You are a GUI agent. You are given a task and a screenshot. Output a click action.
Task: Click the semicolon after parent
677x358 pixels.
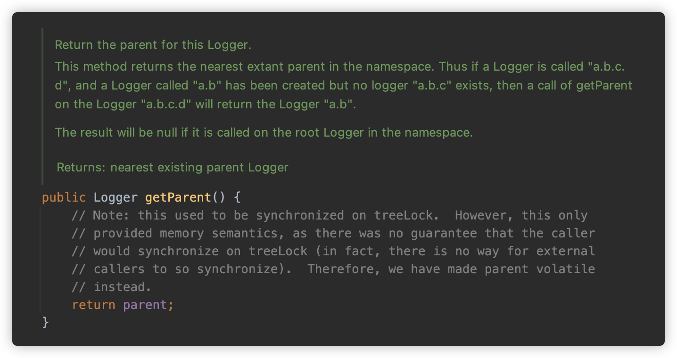[171, 305]
